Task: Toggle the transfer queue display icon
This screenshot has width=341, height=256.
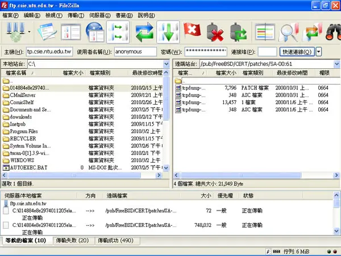Action: point(118,32)
